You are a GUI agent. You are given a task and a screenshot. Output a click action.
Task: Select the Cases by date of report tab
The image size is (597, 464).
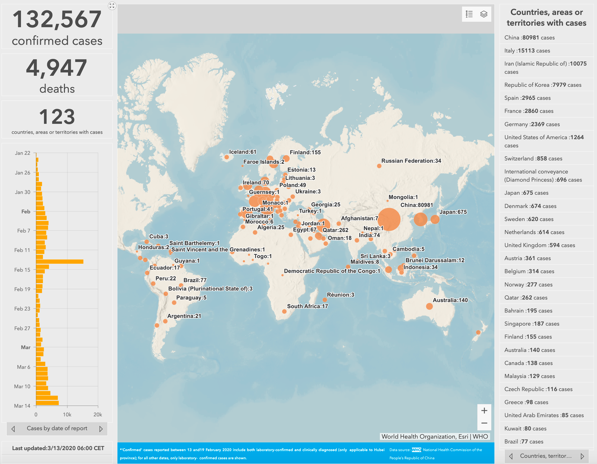(57, 429)
